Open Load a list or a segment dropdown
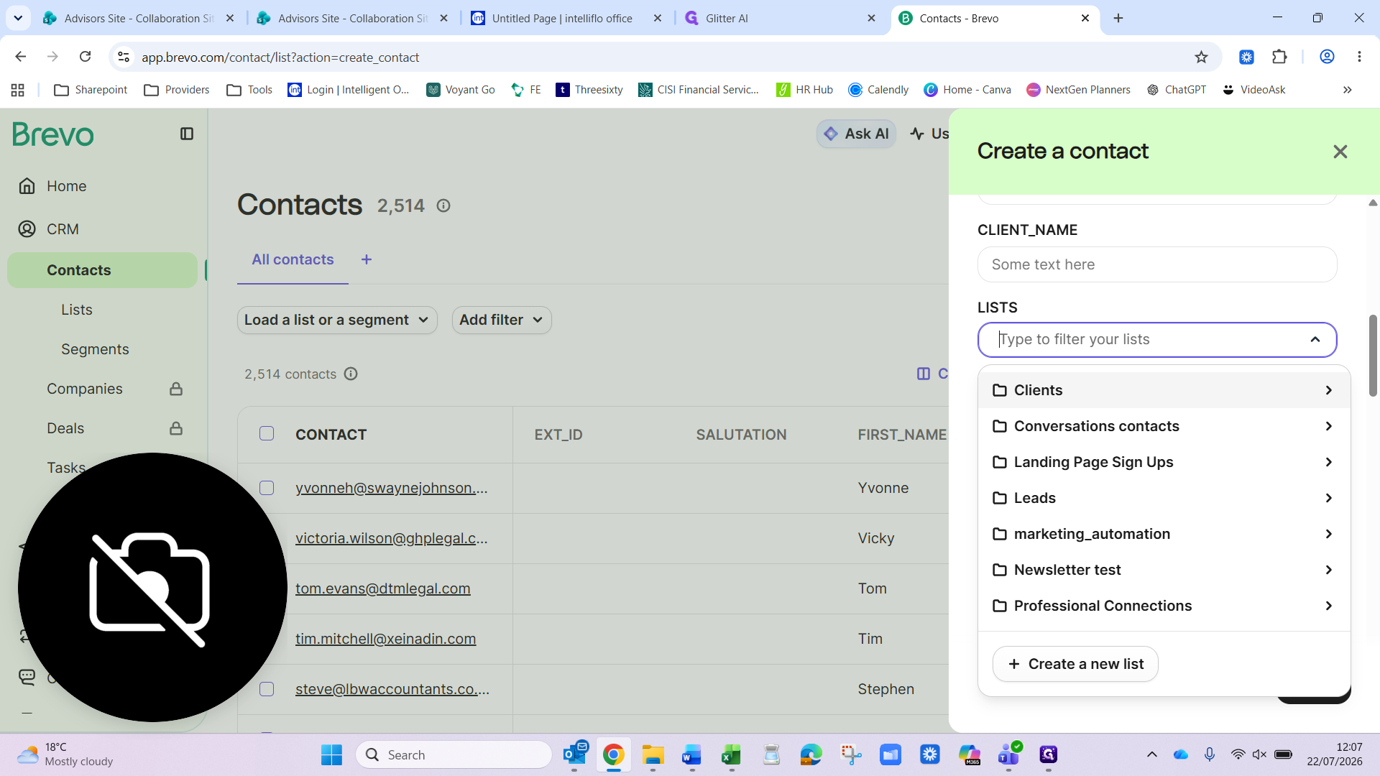Image resolution: width=1380 pixels, height=776 pixels. (x=337, y=320)
